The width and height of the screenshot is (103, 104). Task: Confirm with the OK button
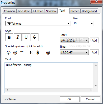pos(70,99)
